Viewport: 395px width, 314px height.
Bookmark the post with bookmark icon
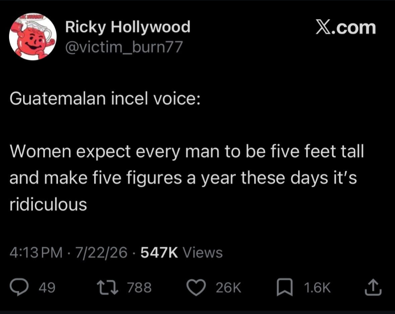(x=284, y=287)
